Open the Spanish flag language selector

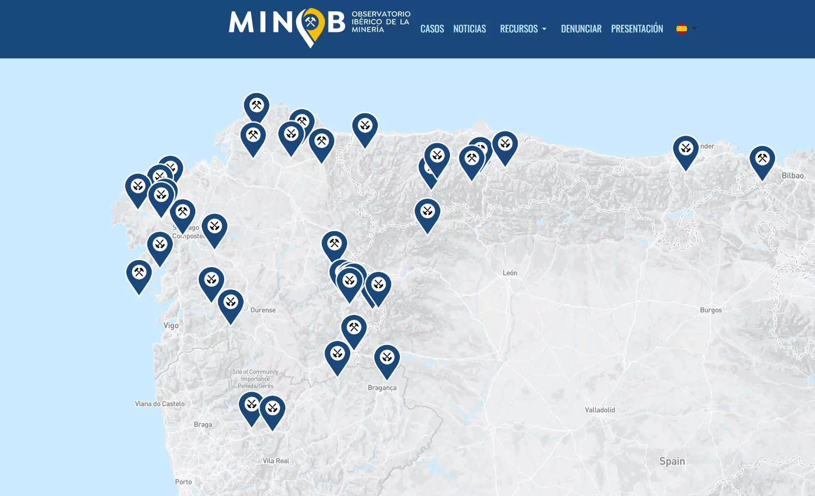[x=685, y=28]
